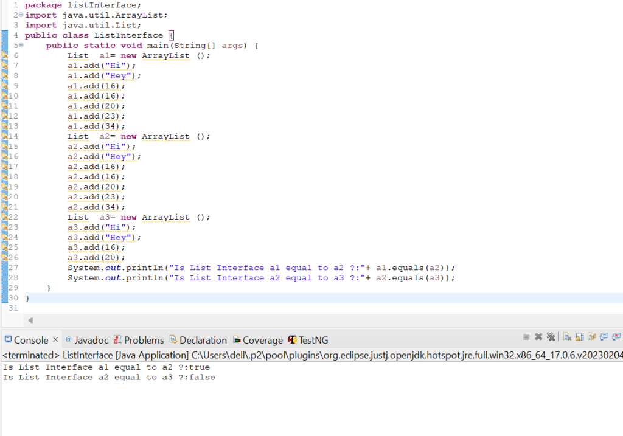
Task: Click warning marker beside a3.add("Hi") line 23
Action: click(5, 227)
